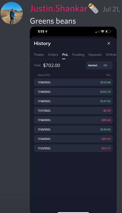Open the Deposits tab
The width and height of the screenshot is (122, 213).
click(x=95, y=55)
